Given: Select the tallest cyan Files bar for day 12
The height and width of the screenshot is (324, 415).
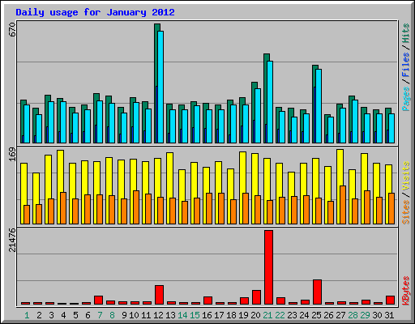Looking at the screenshot, I should [x=160, y=87].
